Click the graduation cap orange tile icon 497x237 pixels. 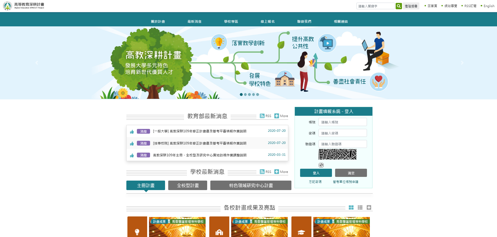tap(301, 232)
